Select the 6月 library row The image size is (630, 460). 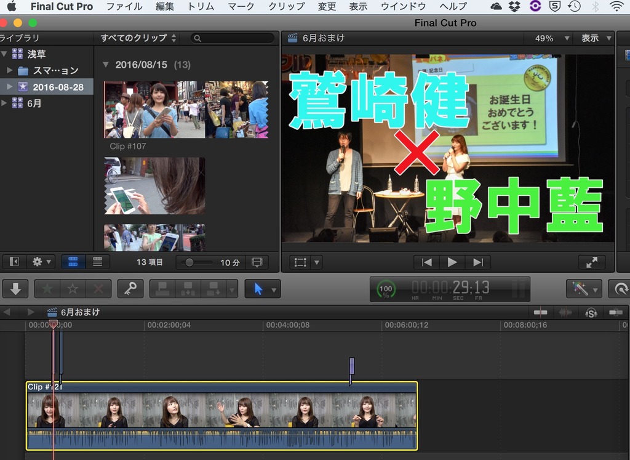tap(47, 103)
